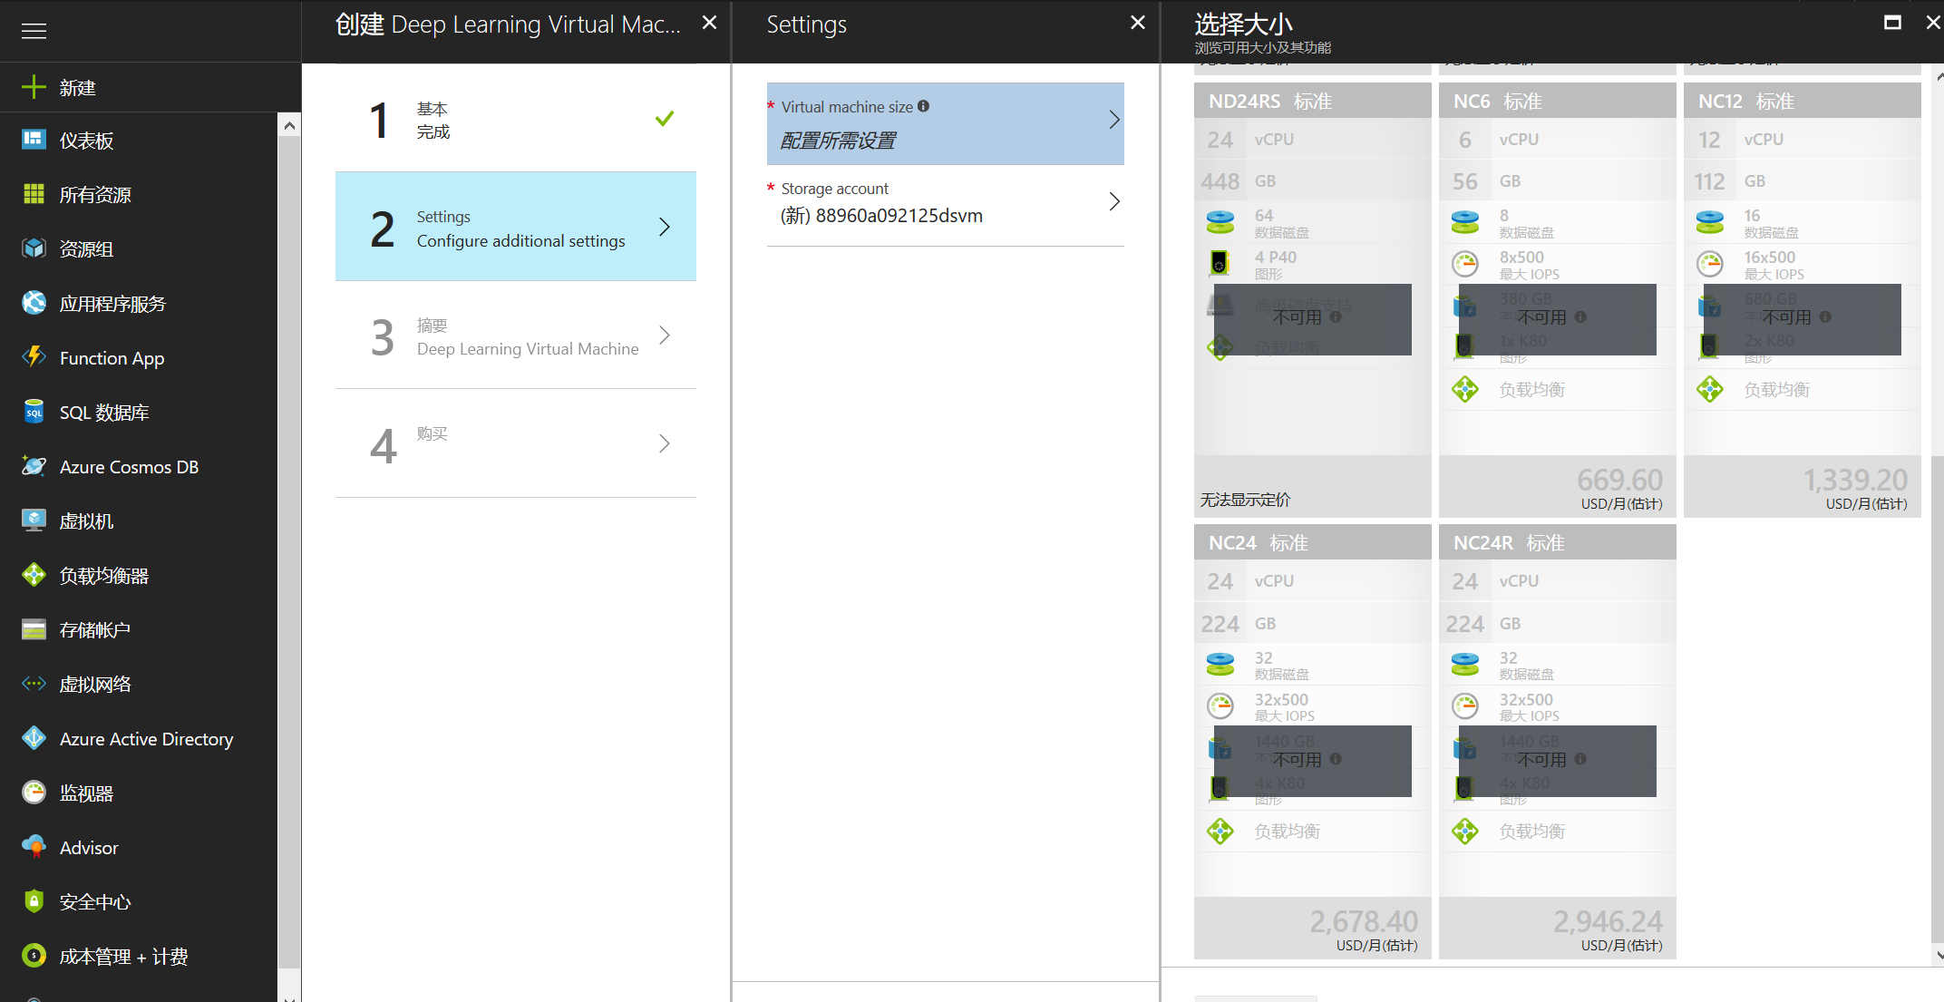Click the 安全中心 shield icon

tap(34, 900)
